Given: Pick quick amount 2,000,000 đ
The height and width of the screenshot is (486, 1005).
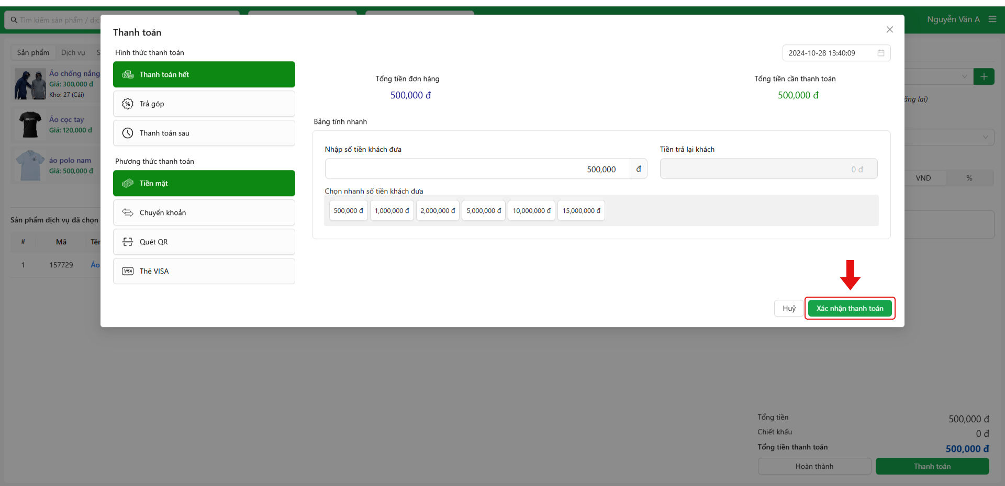Looking at the screenshot, I should click(438, 211).
